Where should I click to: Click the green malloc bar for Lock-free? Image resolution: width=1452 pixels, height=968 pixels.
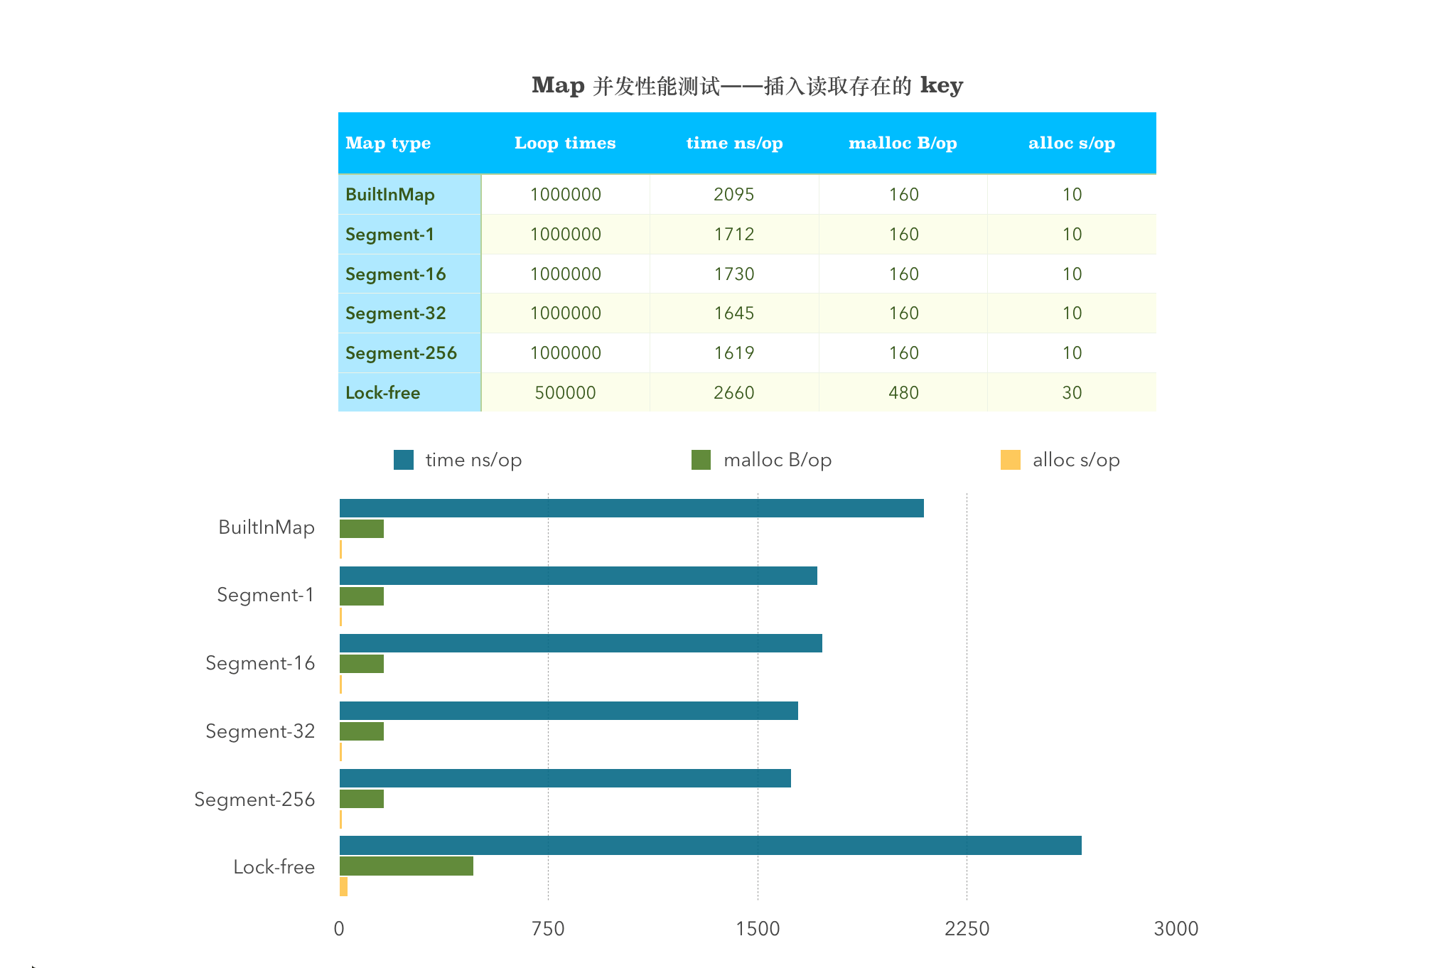click(x=407, y=866)
